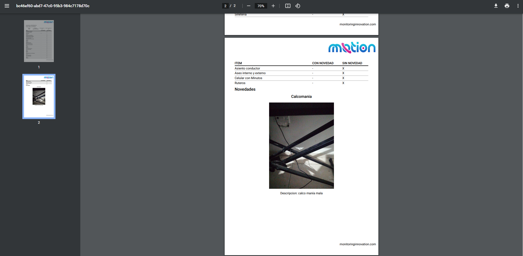Open page 1 thumbnail

[39, 41]
